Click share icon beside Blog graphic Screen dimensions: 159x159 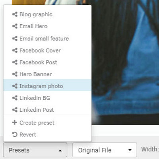(x=15, y=14)
